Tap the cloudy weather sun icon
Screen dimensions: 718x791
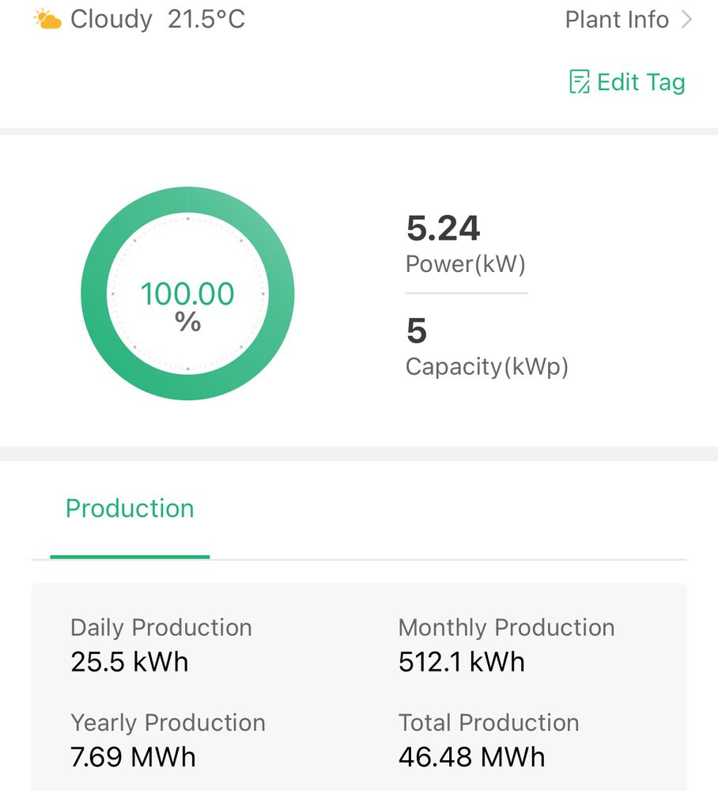point(47,19)
